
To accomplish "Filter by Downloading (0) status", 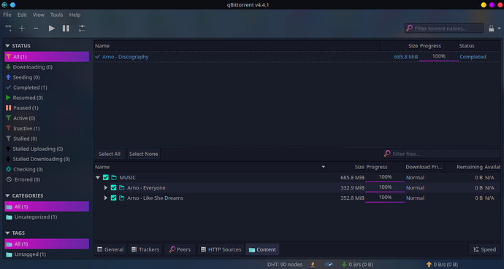I will pyautogui.click(x=47, y=67).
